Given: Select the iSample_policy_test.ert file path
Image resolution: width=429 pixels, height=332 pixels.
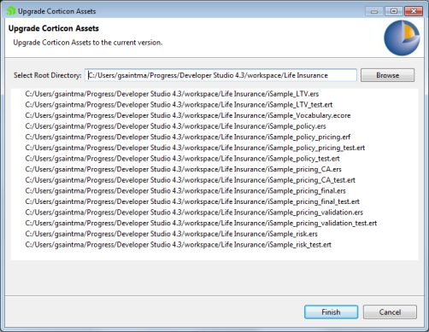Looking at the screenshot, I should tap(182, 159).
